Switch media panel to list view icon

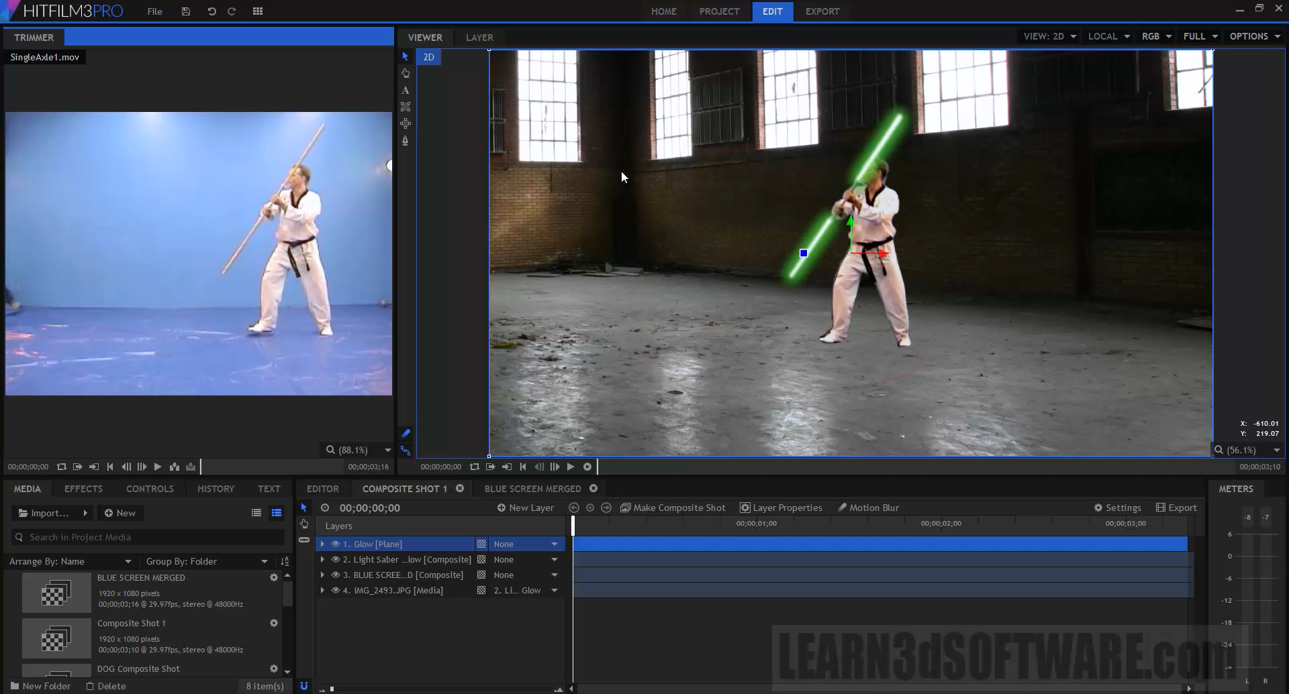256,513
